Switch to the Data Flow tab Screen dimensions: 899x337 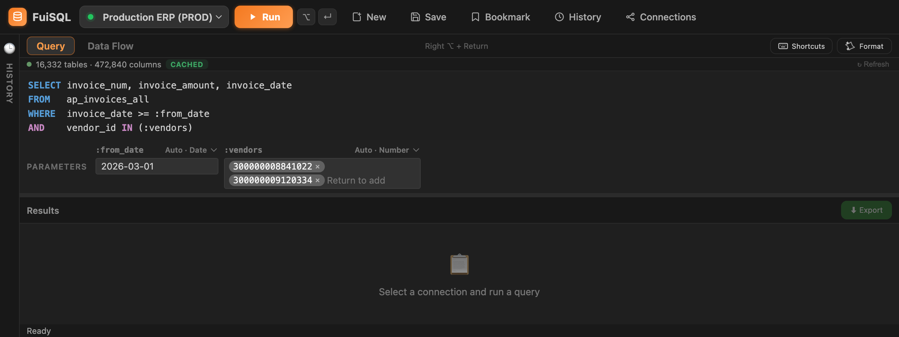(110, 46)
